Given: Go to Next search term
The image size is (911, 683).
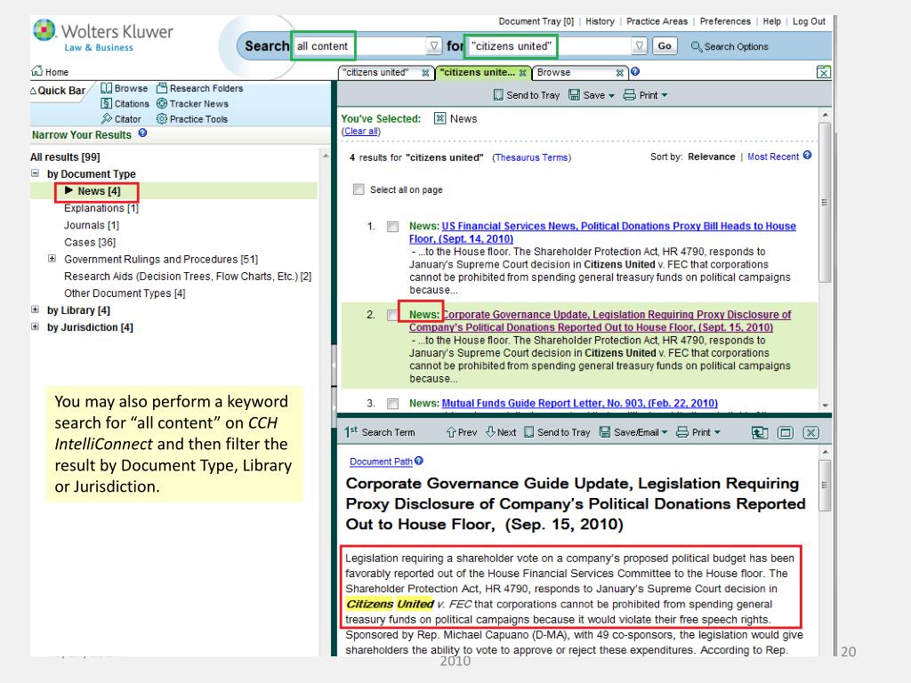Looking at the screenshot, I should [x=501, y=432].
